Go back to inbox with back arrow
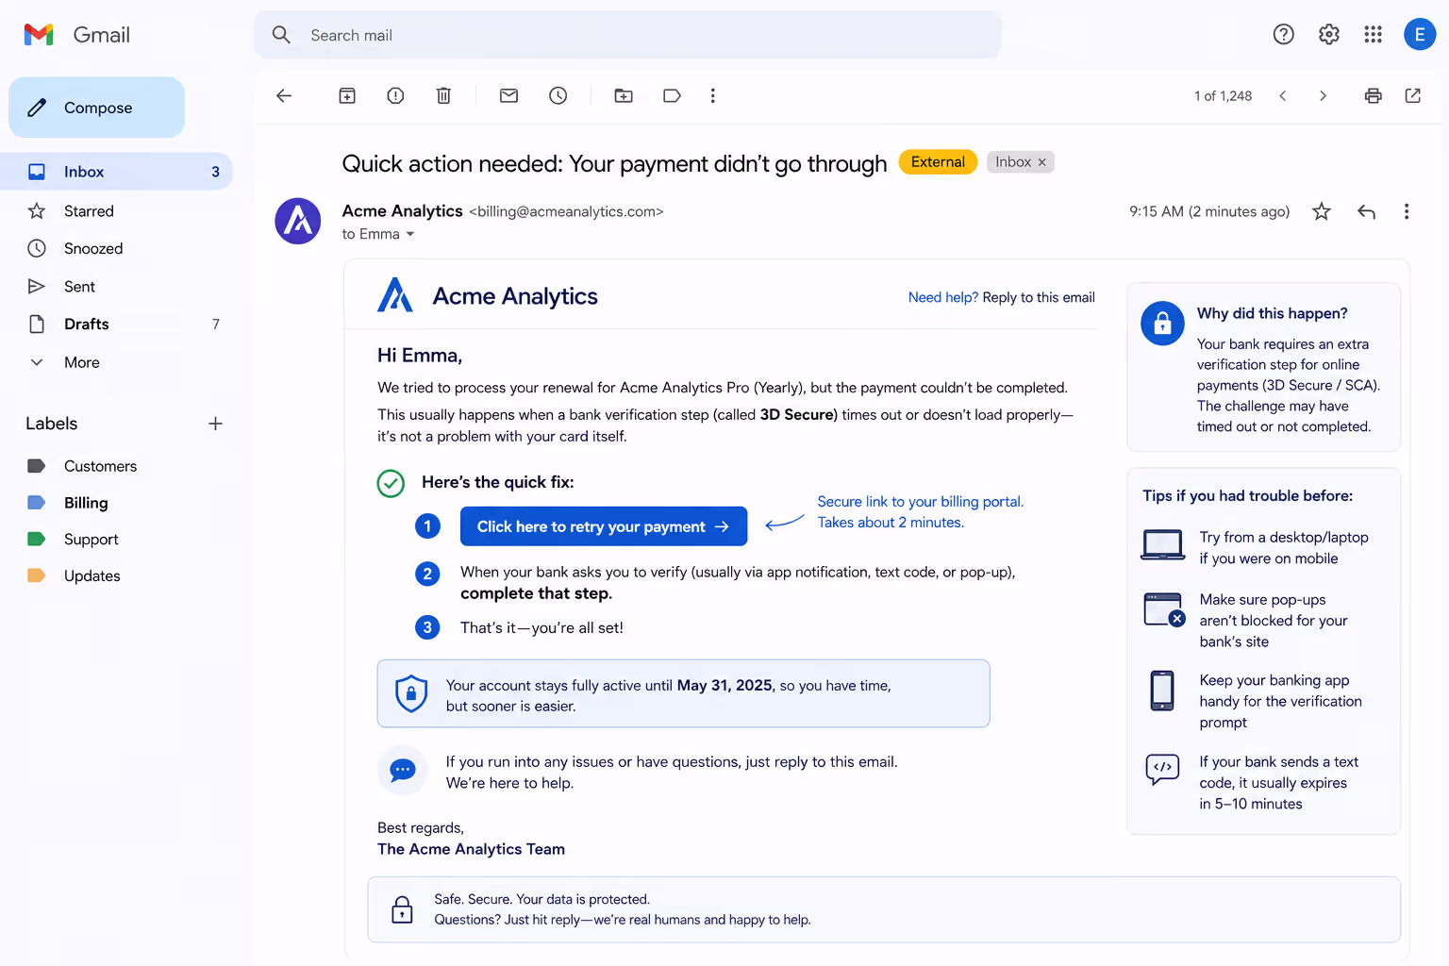 click(284, 96)
